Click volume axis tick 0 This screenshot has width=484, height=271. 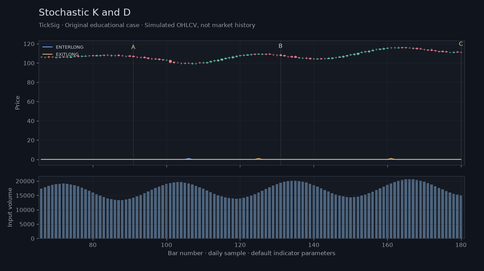(32, 239)
